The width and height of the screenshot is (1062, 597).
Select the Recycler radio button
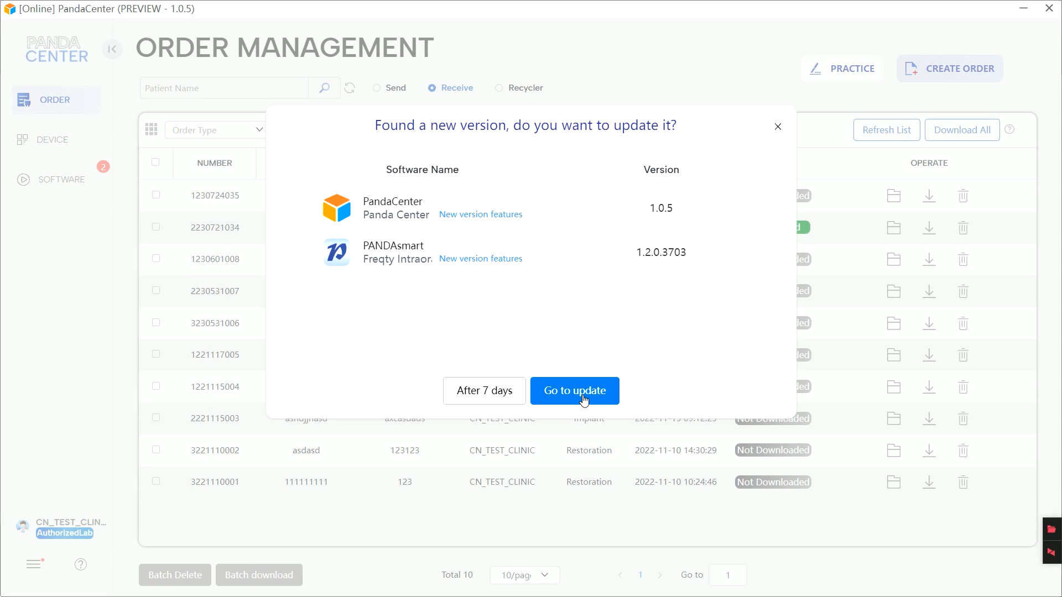[x=499, y=88]
